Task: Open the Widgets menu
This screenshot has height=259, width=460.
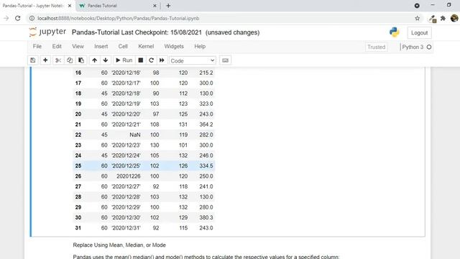Action: click(174, 46)
